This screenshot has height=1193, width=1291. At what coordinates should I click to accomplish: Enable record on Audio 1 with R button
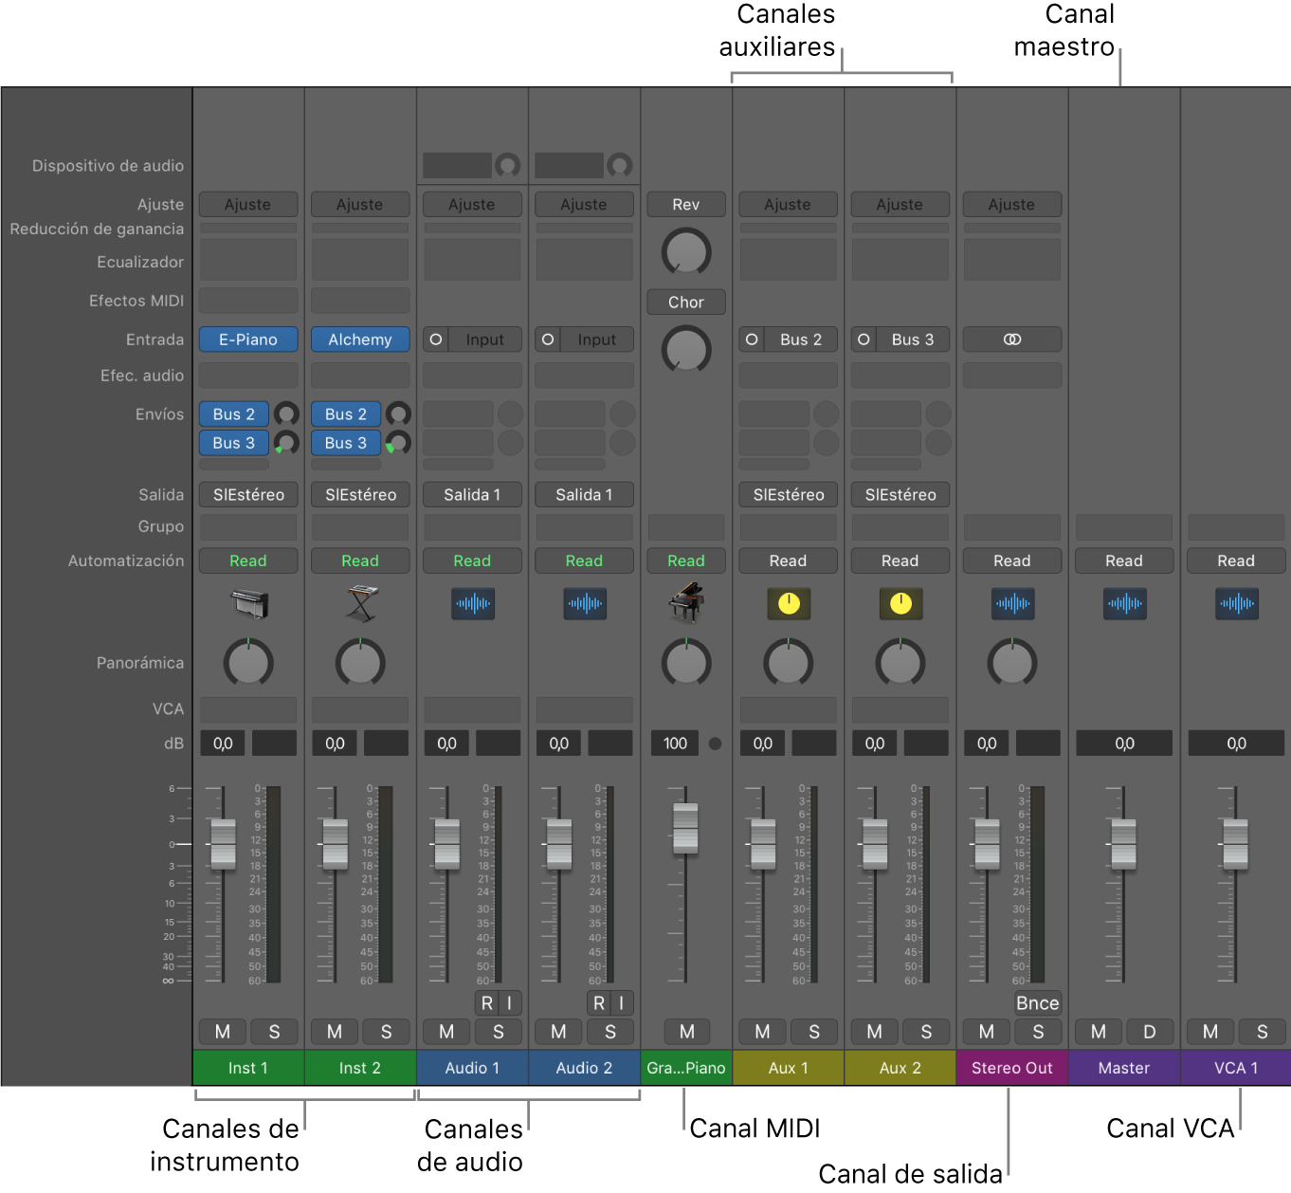pyautogui.click(x=486, y=1003)
